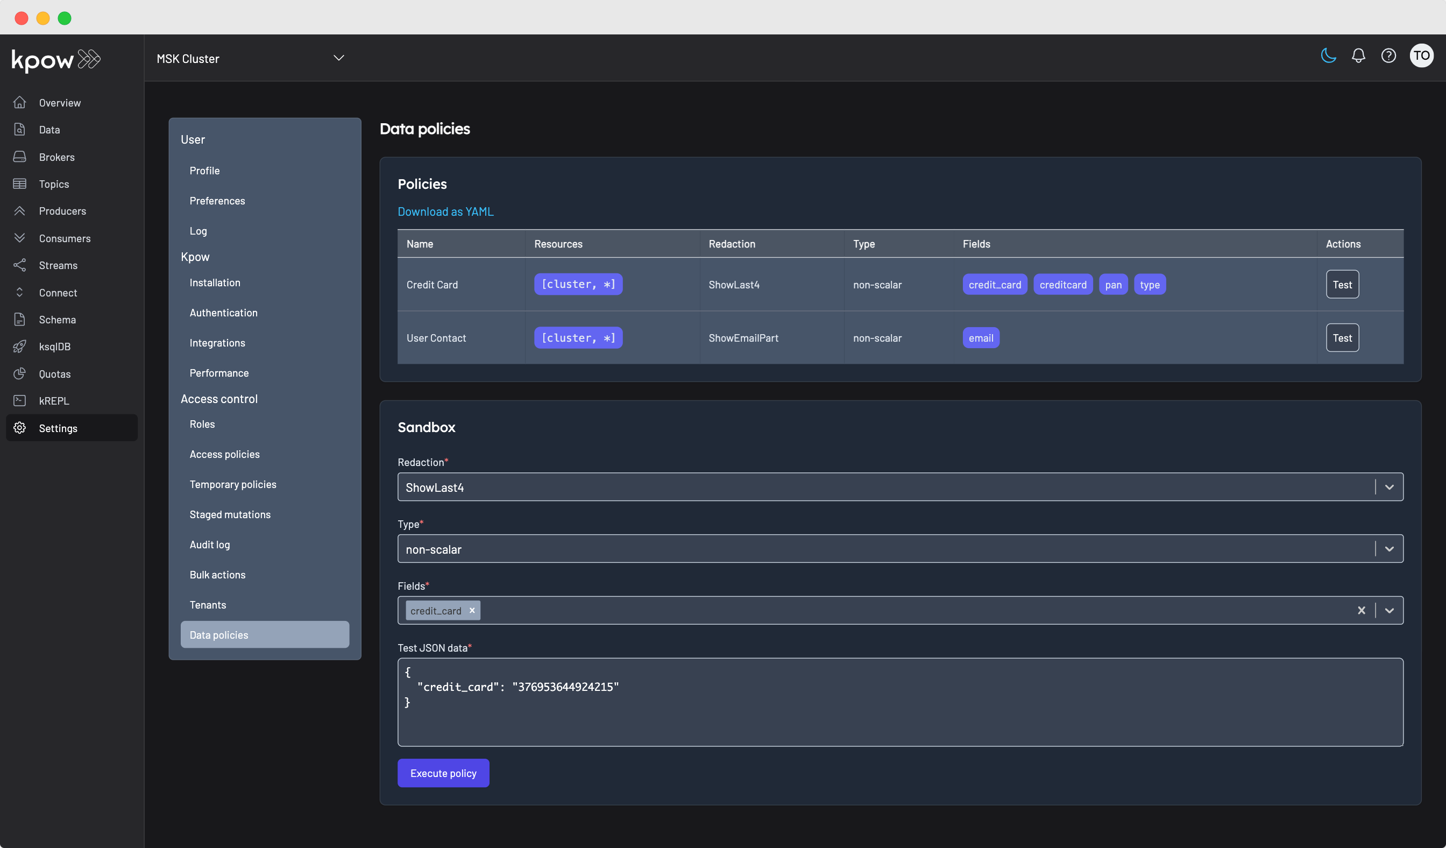Click Test button for Credit Card policy
Screen dimensions: 1446x848
pyautogui.click(x=1342, y=284)
